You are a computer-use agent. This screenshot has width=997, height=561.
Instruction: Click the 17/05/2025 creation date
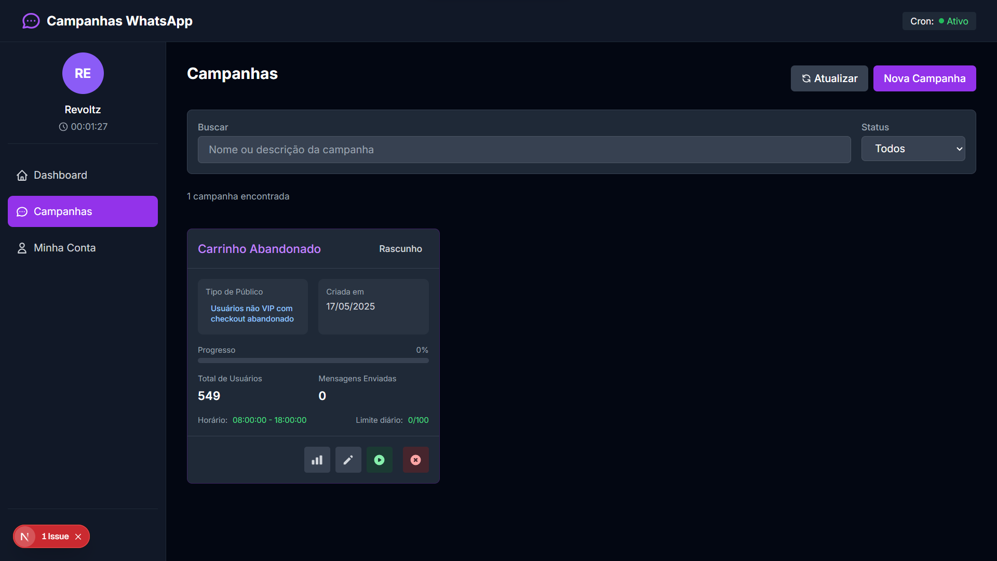tap(351, 306)
